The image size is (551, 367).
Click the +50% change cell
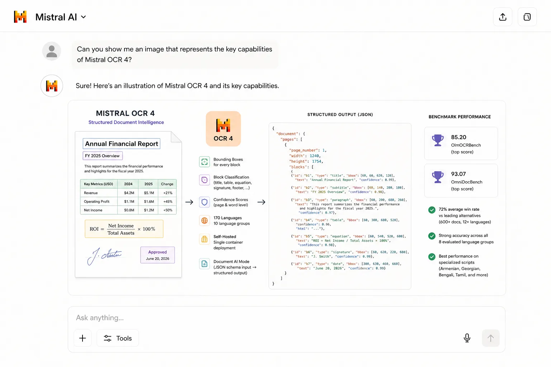pos(168,210)
